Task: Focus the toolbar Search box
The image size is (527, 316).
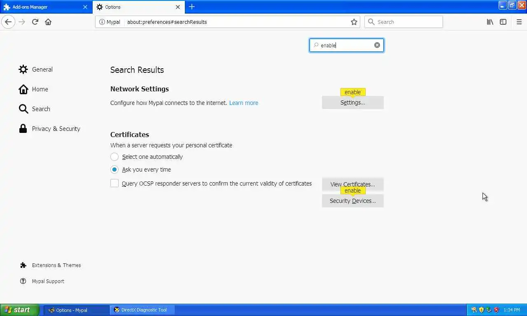Action: (x=403, y=22)
